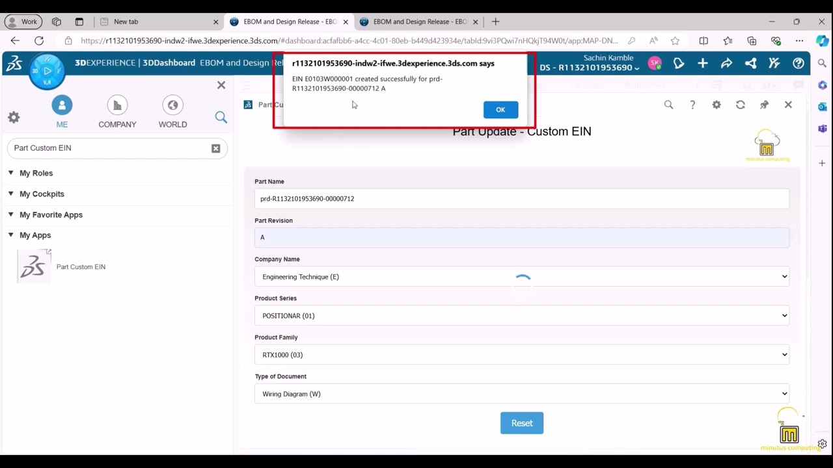Open the tag icon in top bar
Image resolution: width=833 pixels, height=468 pixels.
click(679, 63)
